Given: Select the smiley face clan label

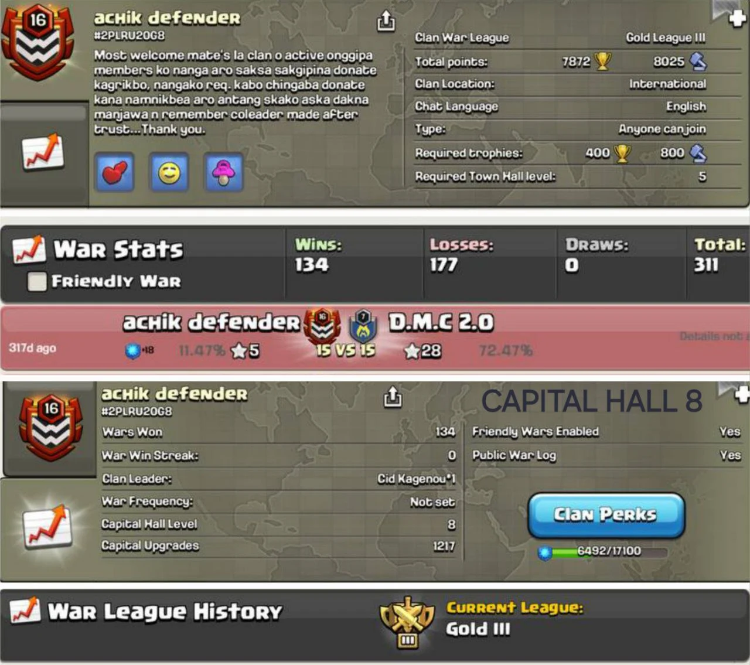Looking at the screenshot, I should (x=169, y=173).
